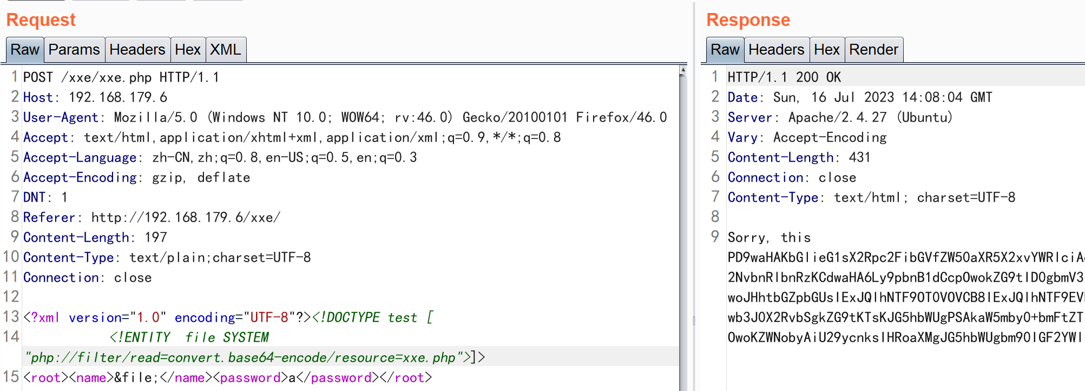The height and width of the screenshot is (391, 1085).
Task: Click the request Content-Length: 197 line
Action: [x=95, y=237]
